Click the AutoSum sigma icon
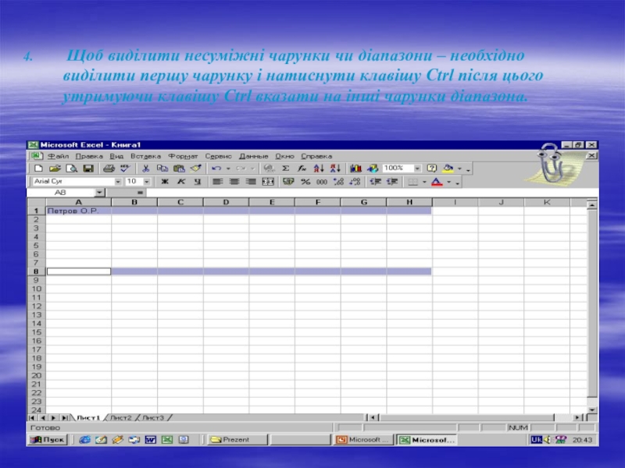Viewport: 625px width, 468px height. click(x=284, y=168)
